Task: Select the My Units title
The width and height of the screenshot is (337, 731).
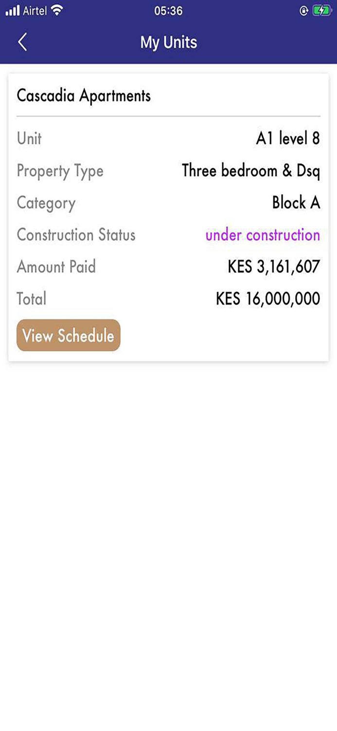Action: [x=169, y=42]
